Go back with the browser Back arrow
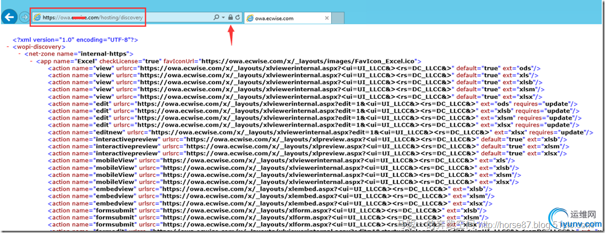The width and height of the screenshot is (605, 233). [x=9, y=18]
